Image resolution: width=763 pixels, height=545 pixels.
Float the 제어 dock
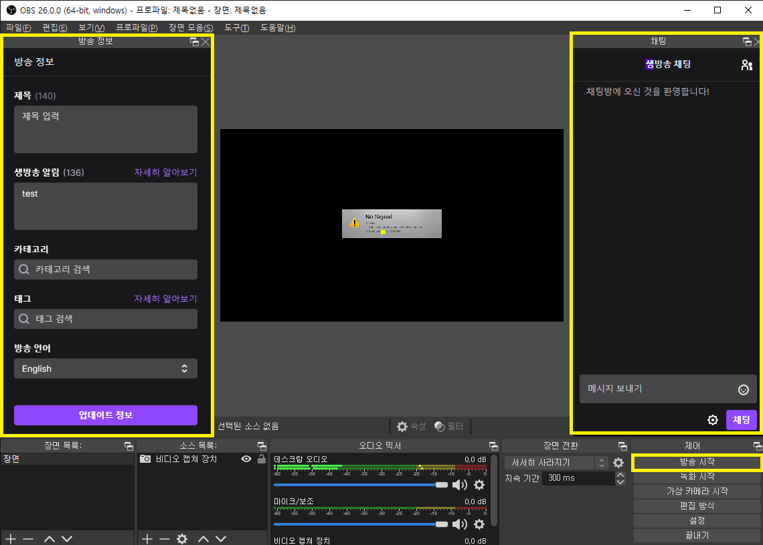pyautogui.click(x=757, y=446)
